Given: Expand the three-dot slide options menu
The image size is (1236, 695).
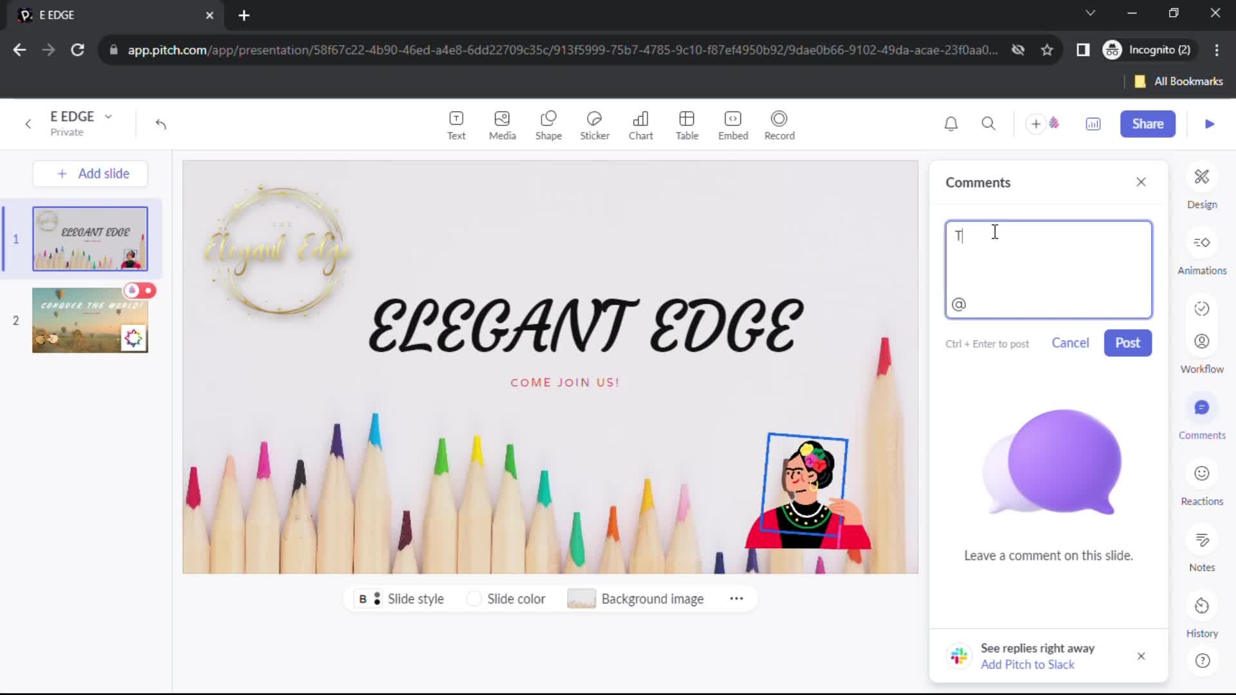Looking at the screenshot, I should point(736,598).
